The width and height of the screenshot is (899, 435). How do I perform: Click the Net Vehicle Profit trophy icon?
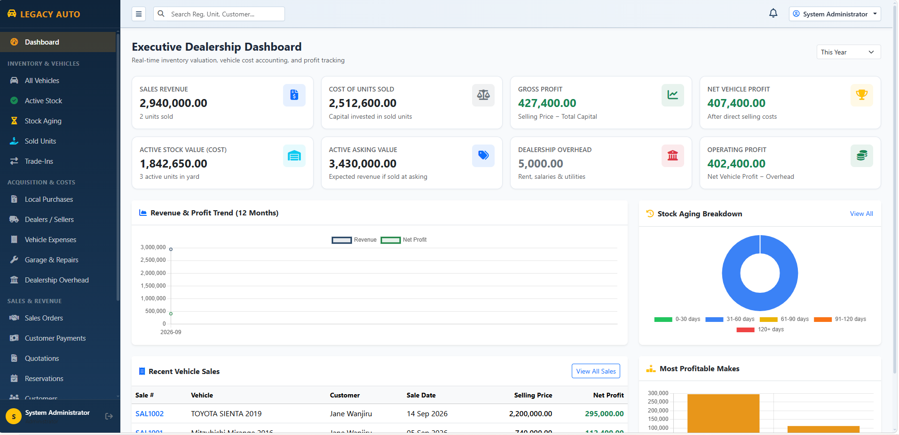coord(862,95)
